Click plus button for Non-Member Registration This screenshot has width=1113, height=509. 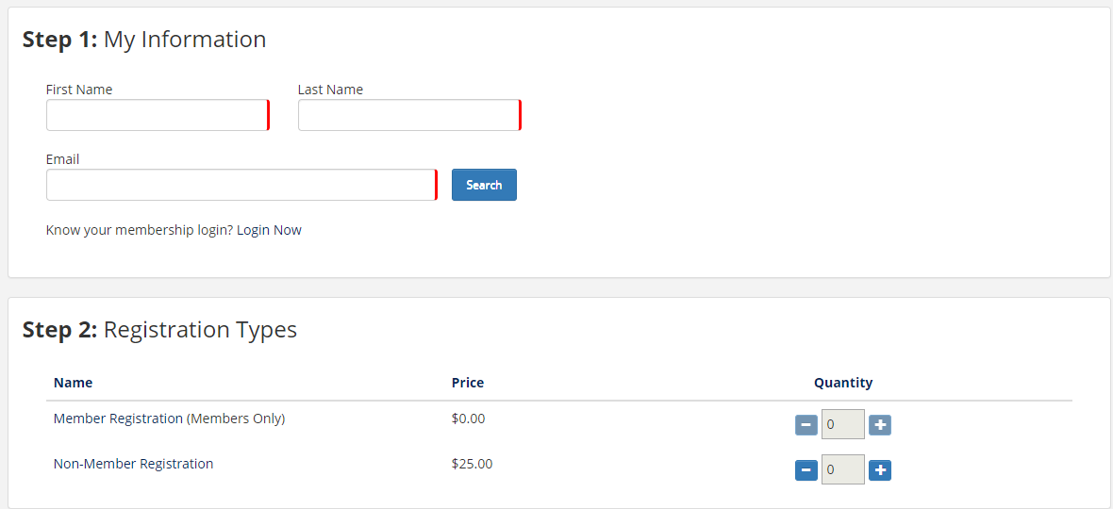[880, 469]
